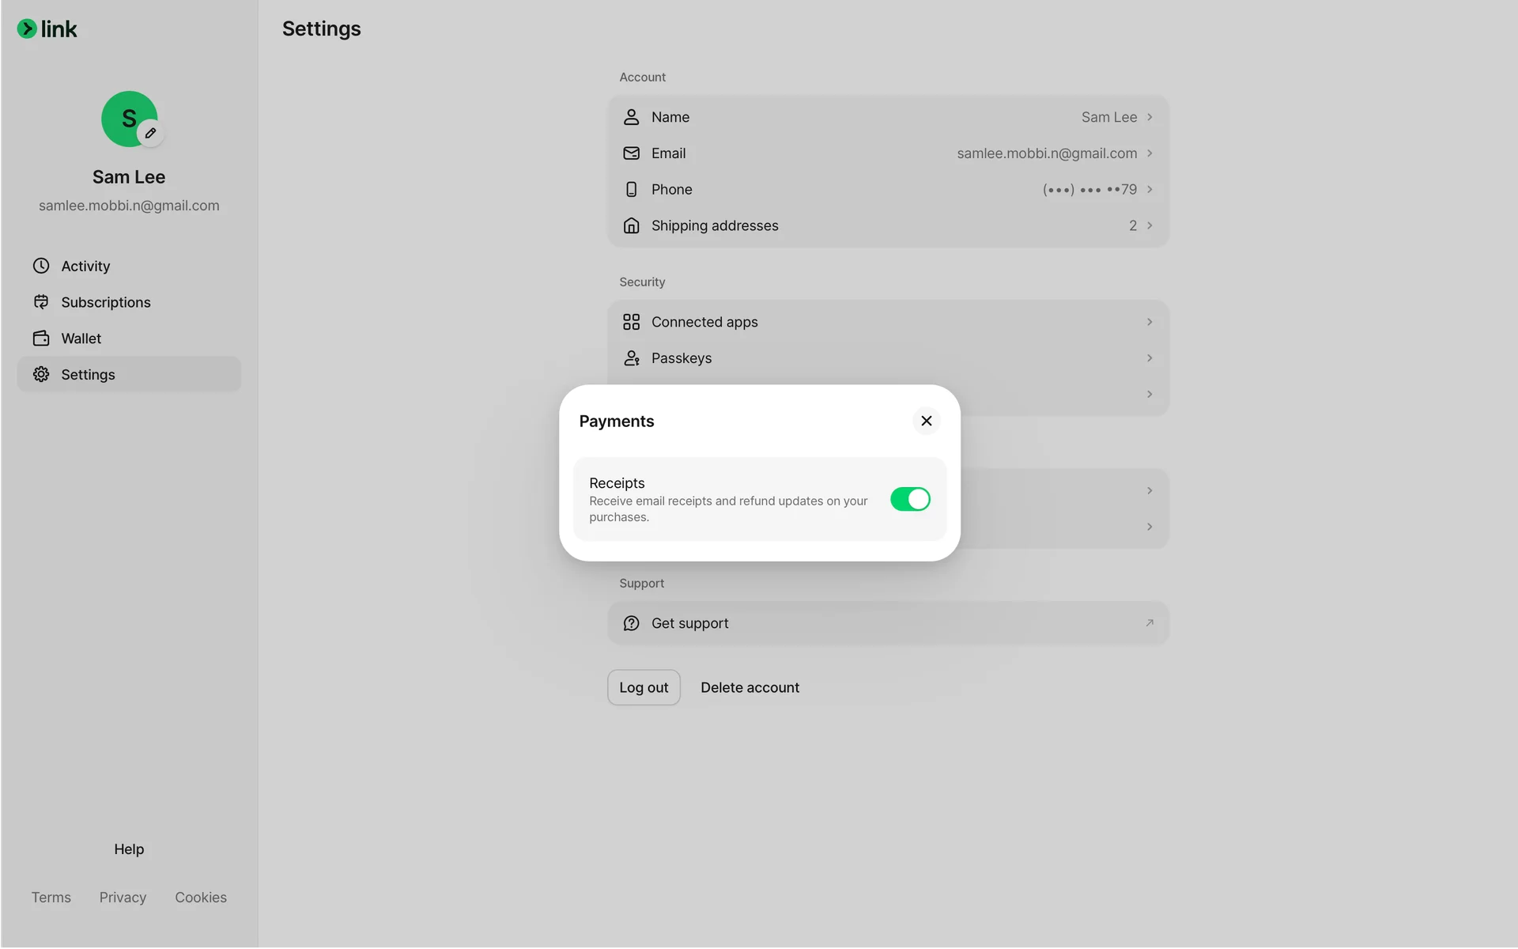Open the Phone row chevron
The height and width of the screenshot is (949, 1518).
point(1150,189)
